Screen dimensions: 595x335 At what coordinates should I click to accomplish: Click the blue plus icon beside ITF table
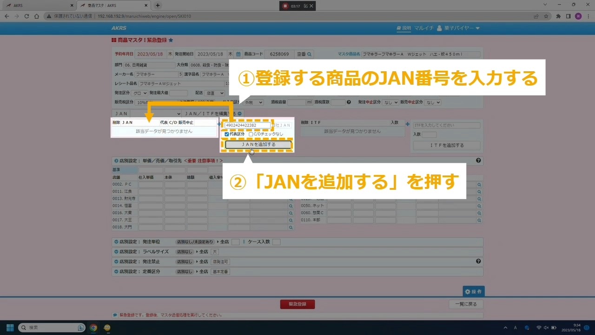click(408, 124)
